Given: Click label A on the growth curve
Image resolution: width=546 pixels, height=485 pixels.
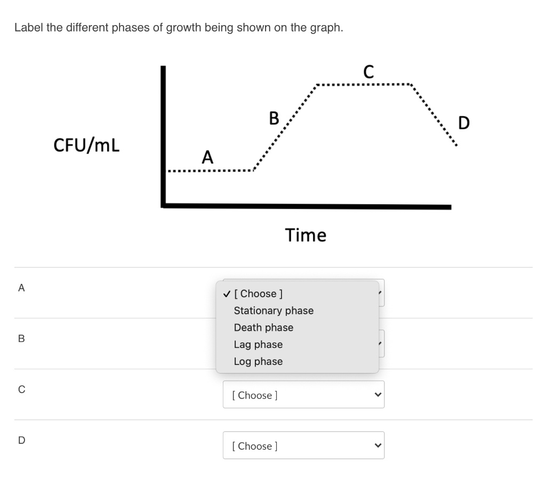Looking at the screenshot, I should point(207,157).
